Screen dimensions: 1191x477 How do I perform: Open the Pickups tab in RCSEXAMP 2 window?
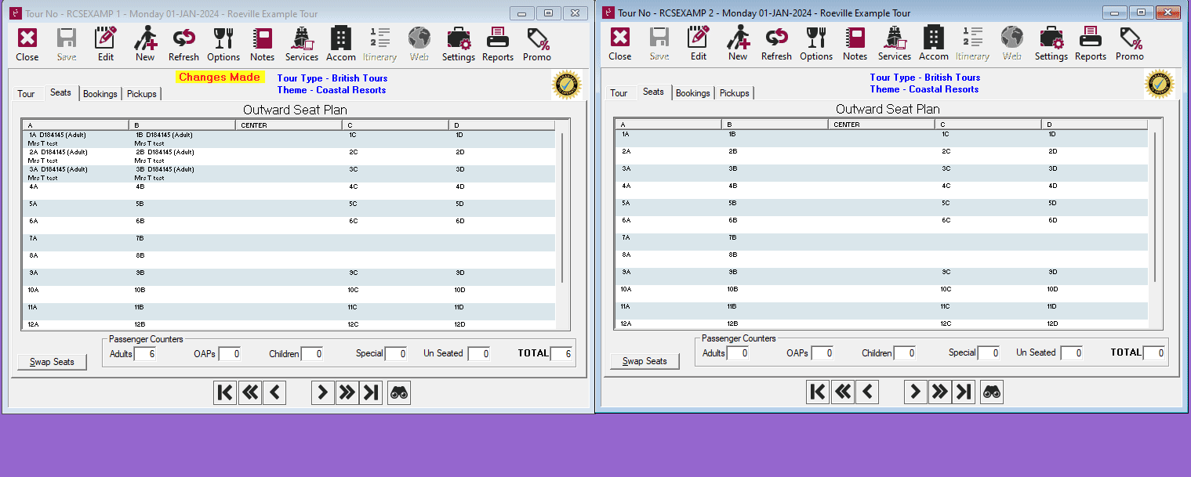click(x=735, y=93)
